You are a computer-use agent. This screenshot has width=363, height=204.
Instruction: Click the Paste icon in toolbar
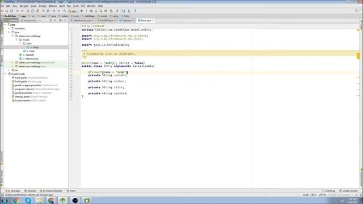[x=37, y=11]
